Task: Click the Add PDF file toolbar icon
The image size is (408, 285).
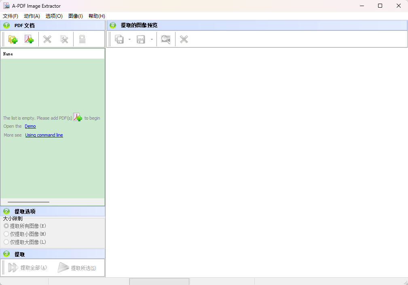Action: 29,39
